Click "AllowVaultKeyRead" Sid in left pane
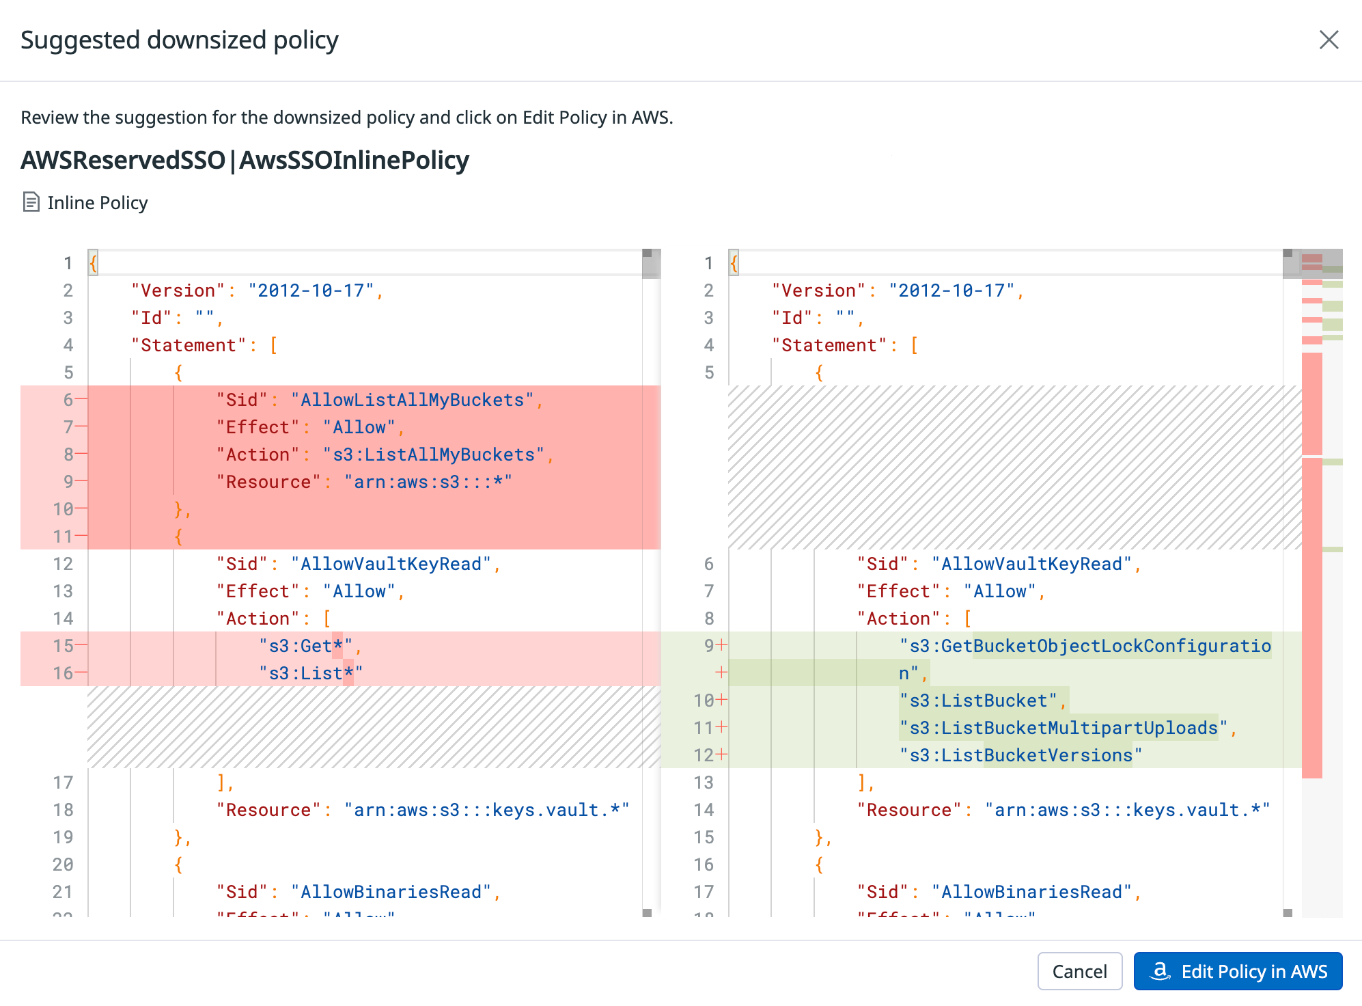Screen dimensions: 1362x1006 (x=359, y=564)
